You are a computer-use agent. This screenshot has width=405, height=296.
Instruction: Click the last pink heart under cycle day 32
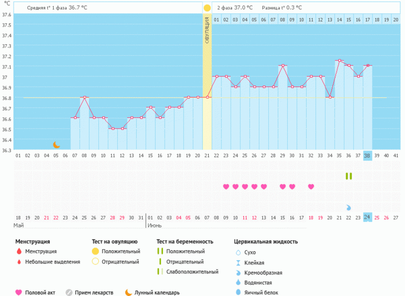click(311, 186)
